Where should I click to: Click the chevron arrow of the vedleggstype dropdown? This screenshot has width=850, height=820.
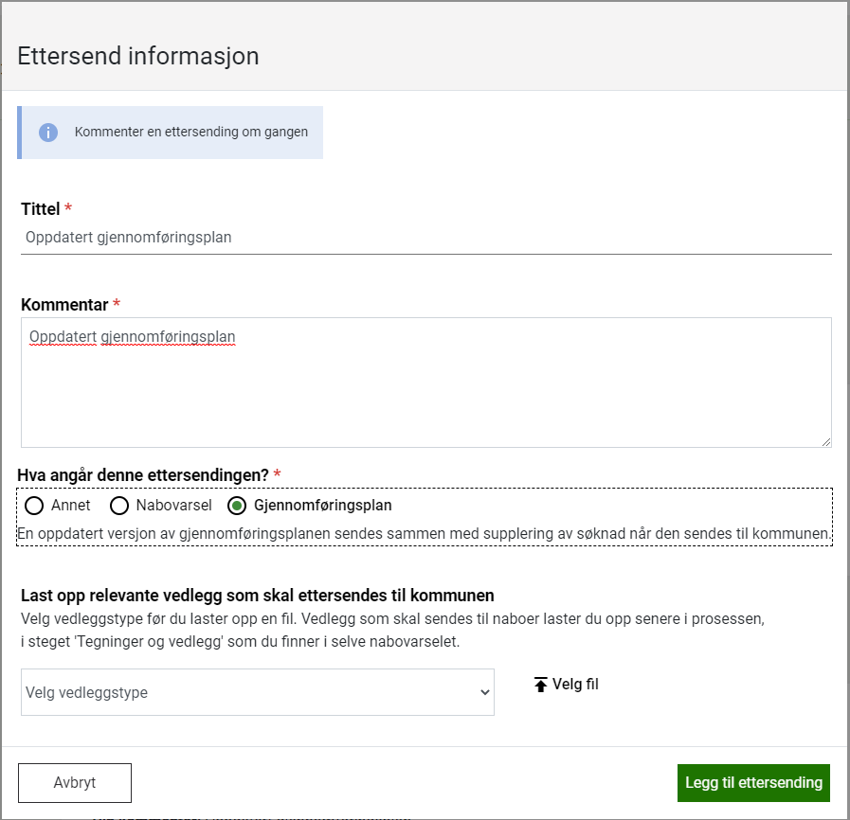pyautogui.click(x=484, y=693)
